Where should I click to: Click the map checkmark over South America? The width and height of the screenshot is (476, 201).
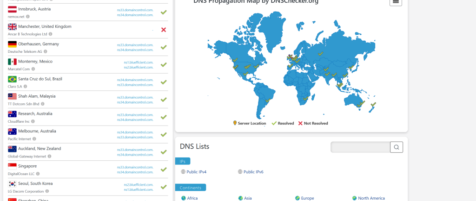click(x=268, y=100)
